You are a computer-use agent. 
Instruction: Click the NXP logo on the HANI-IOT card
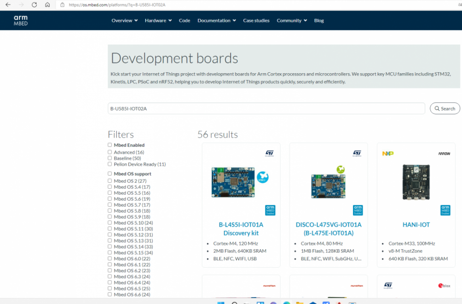click(x=388, y=153)
